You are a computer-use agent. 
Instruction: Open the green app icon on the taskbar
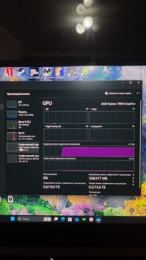pos(84,219)
